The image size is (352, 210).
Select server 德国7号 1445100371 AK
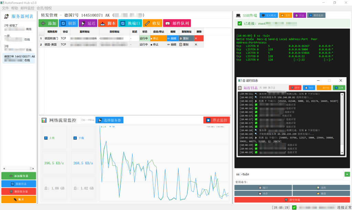click(19, 58)
